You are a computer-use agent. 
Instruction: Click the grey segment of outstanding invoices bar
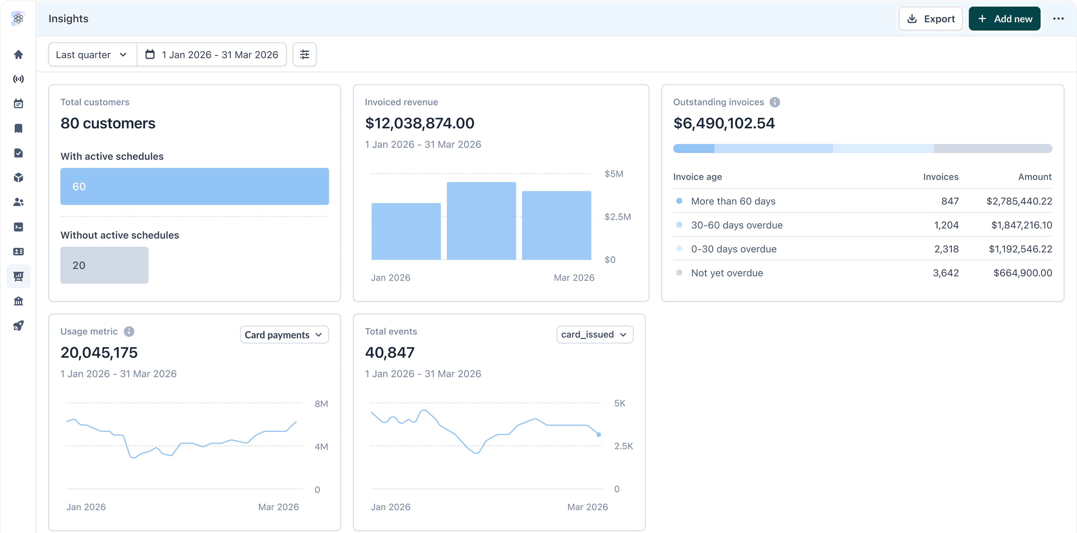(993, 148)
